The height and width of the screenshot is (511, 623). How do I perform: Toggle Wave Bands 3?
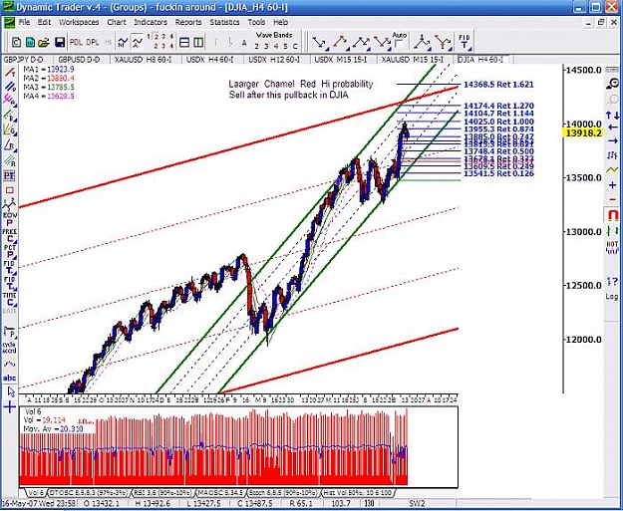pos(266,47)
